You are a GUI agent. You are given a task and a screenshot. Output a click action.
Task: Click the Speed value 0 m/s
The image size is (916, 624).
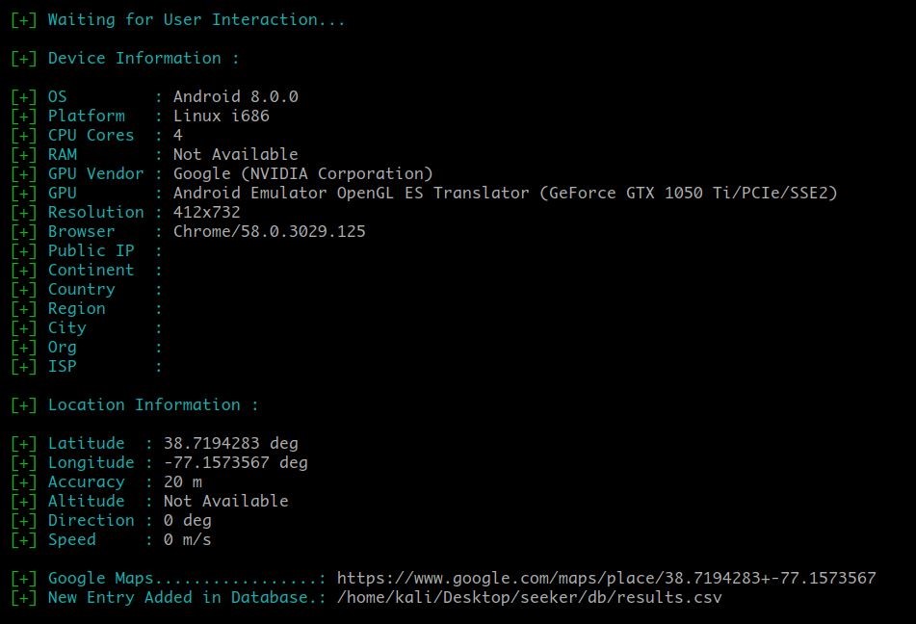188,540
